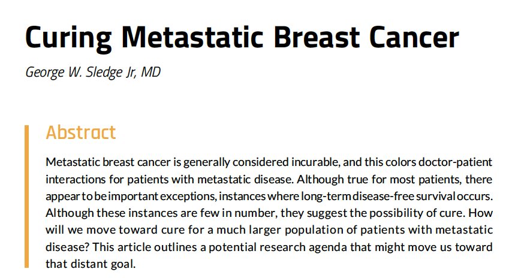Click the orange "Abstract" heading
This screenshot has height=278, width=518.
[81, 133]
